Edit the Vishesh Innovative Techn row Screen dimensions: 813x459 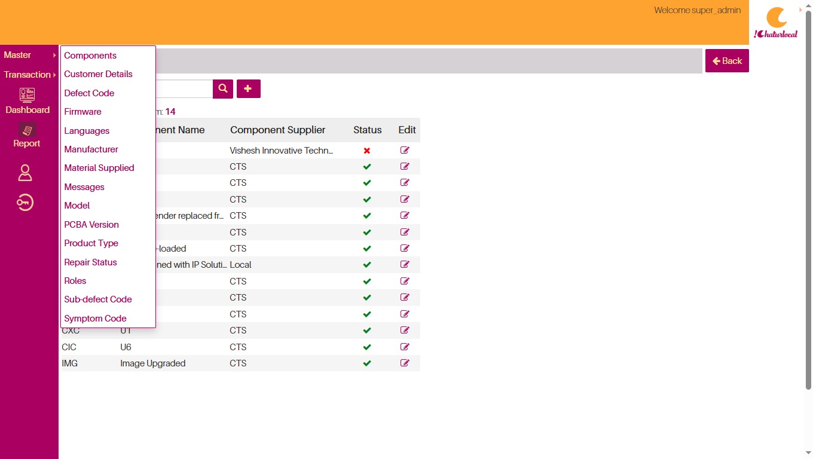tap(405, 151)
